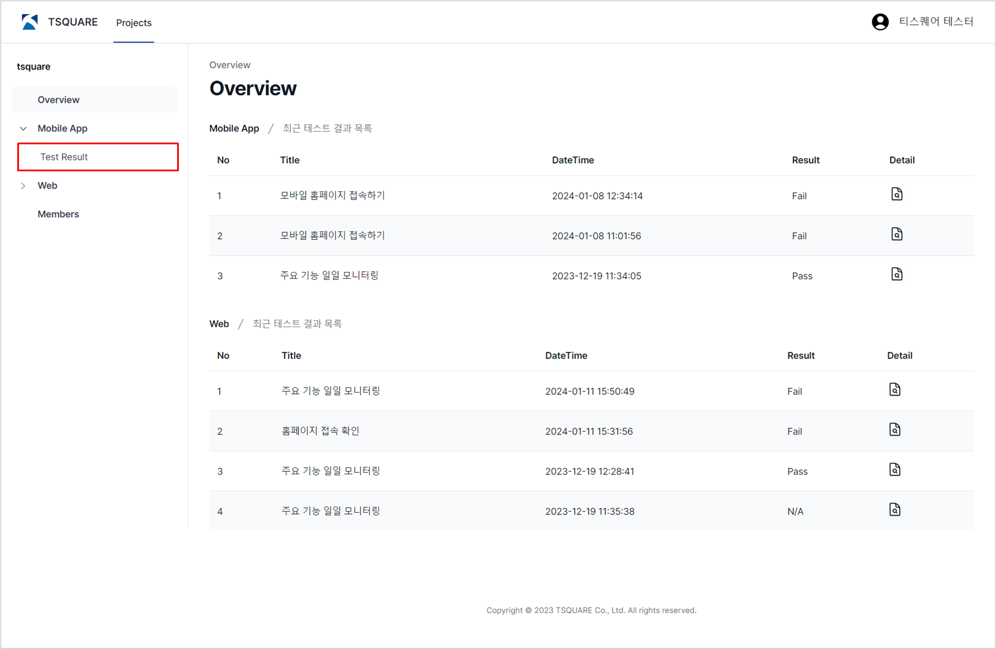The width and height of the screenshot is (996, 649).
Task: Open Members in the sidebar
Action: coord(58,214)
